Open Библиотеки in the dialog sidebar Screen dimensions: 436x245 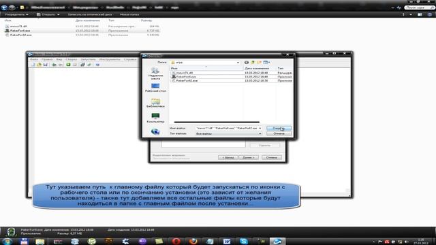click(155, 103)
